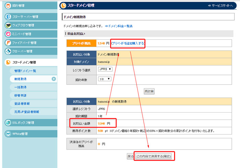The height and width of the screenshot is (168, 240).
Task: Click the プリペイドを追加購入する link
Action: (x=128, y=43)
